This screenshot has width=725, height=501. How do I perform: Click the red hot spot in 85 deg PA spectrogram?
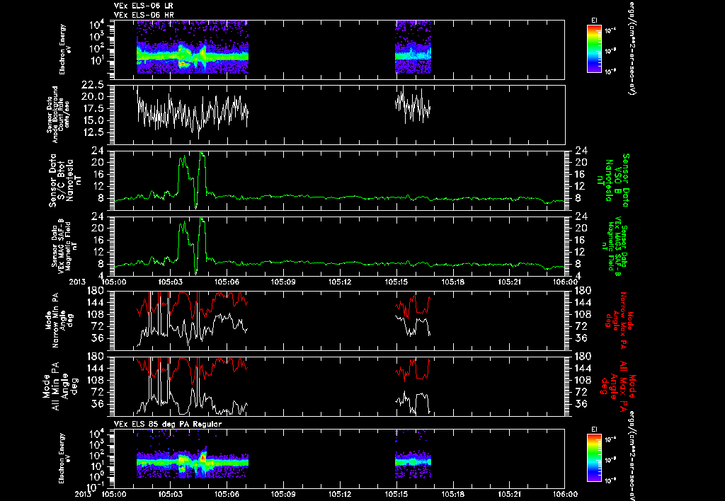point(203,457)
